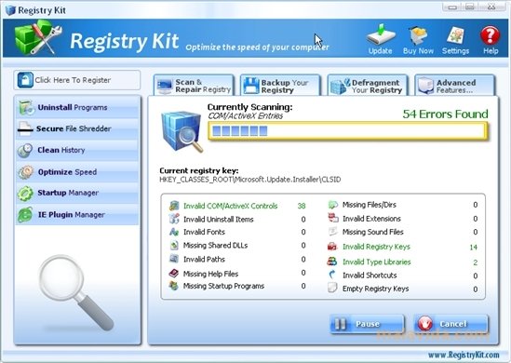This screenshot has height=363, width=511.
Task: Click the Invalid COM/ActiveX Controls icon
Action: [174, 206]
